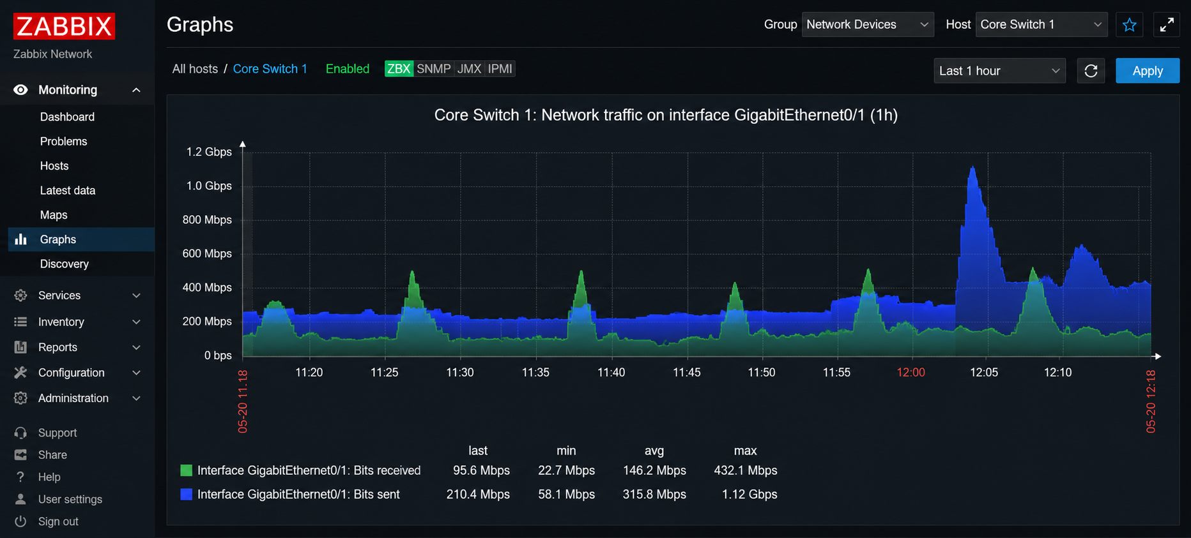Expand the Configuration menu chevron

coord(136,373)
